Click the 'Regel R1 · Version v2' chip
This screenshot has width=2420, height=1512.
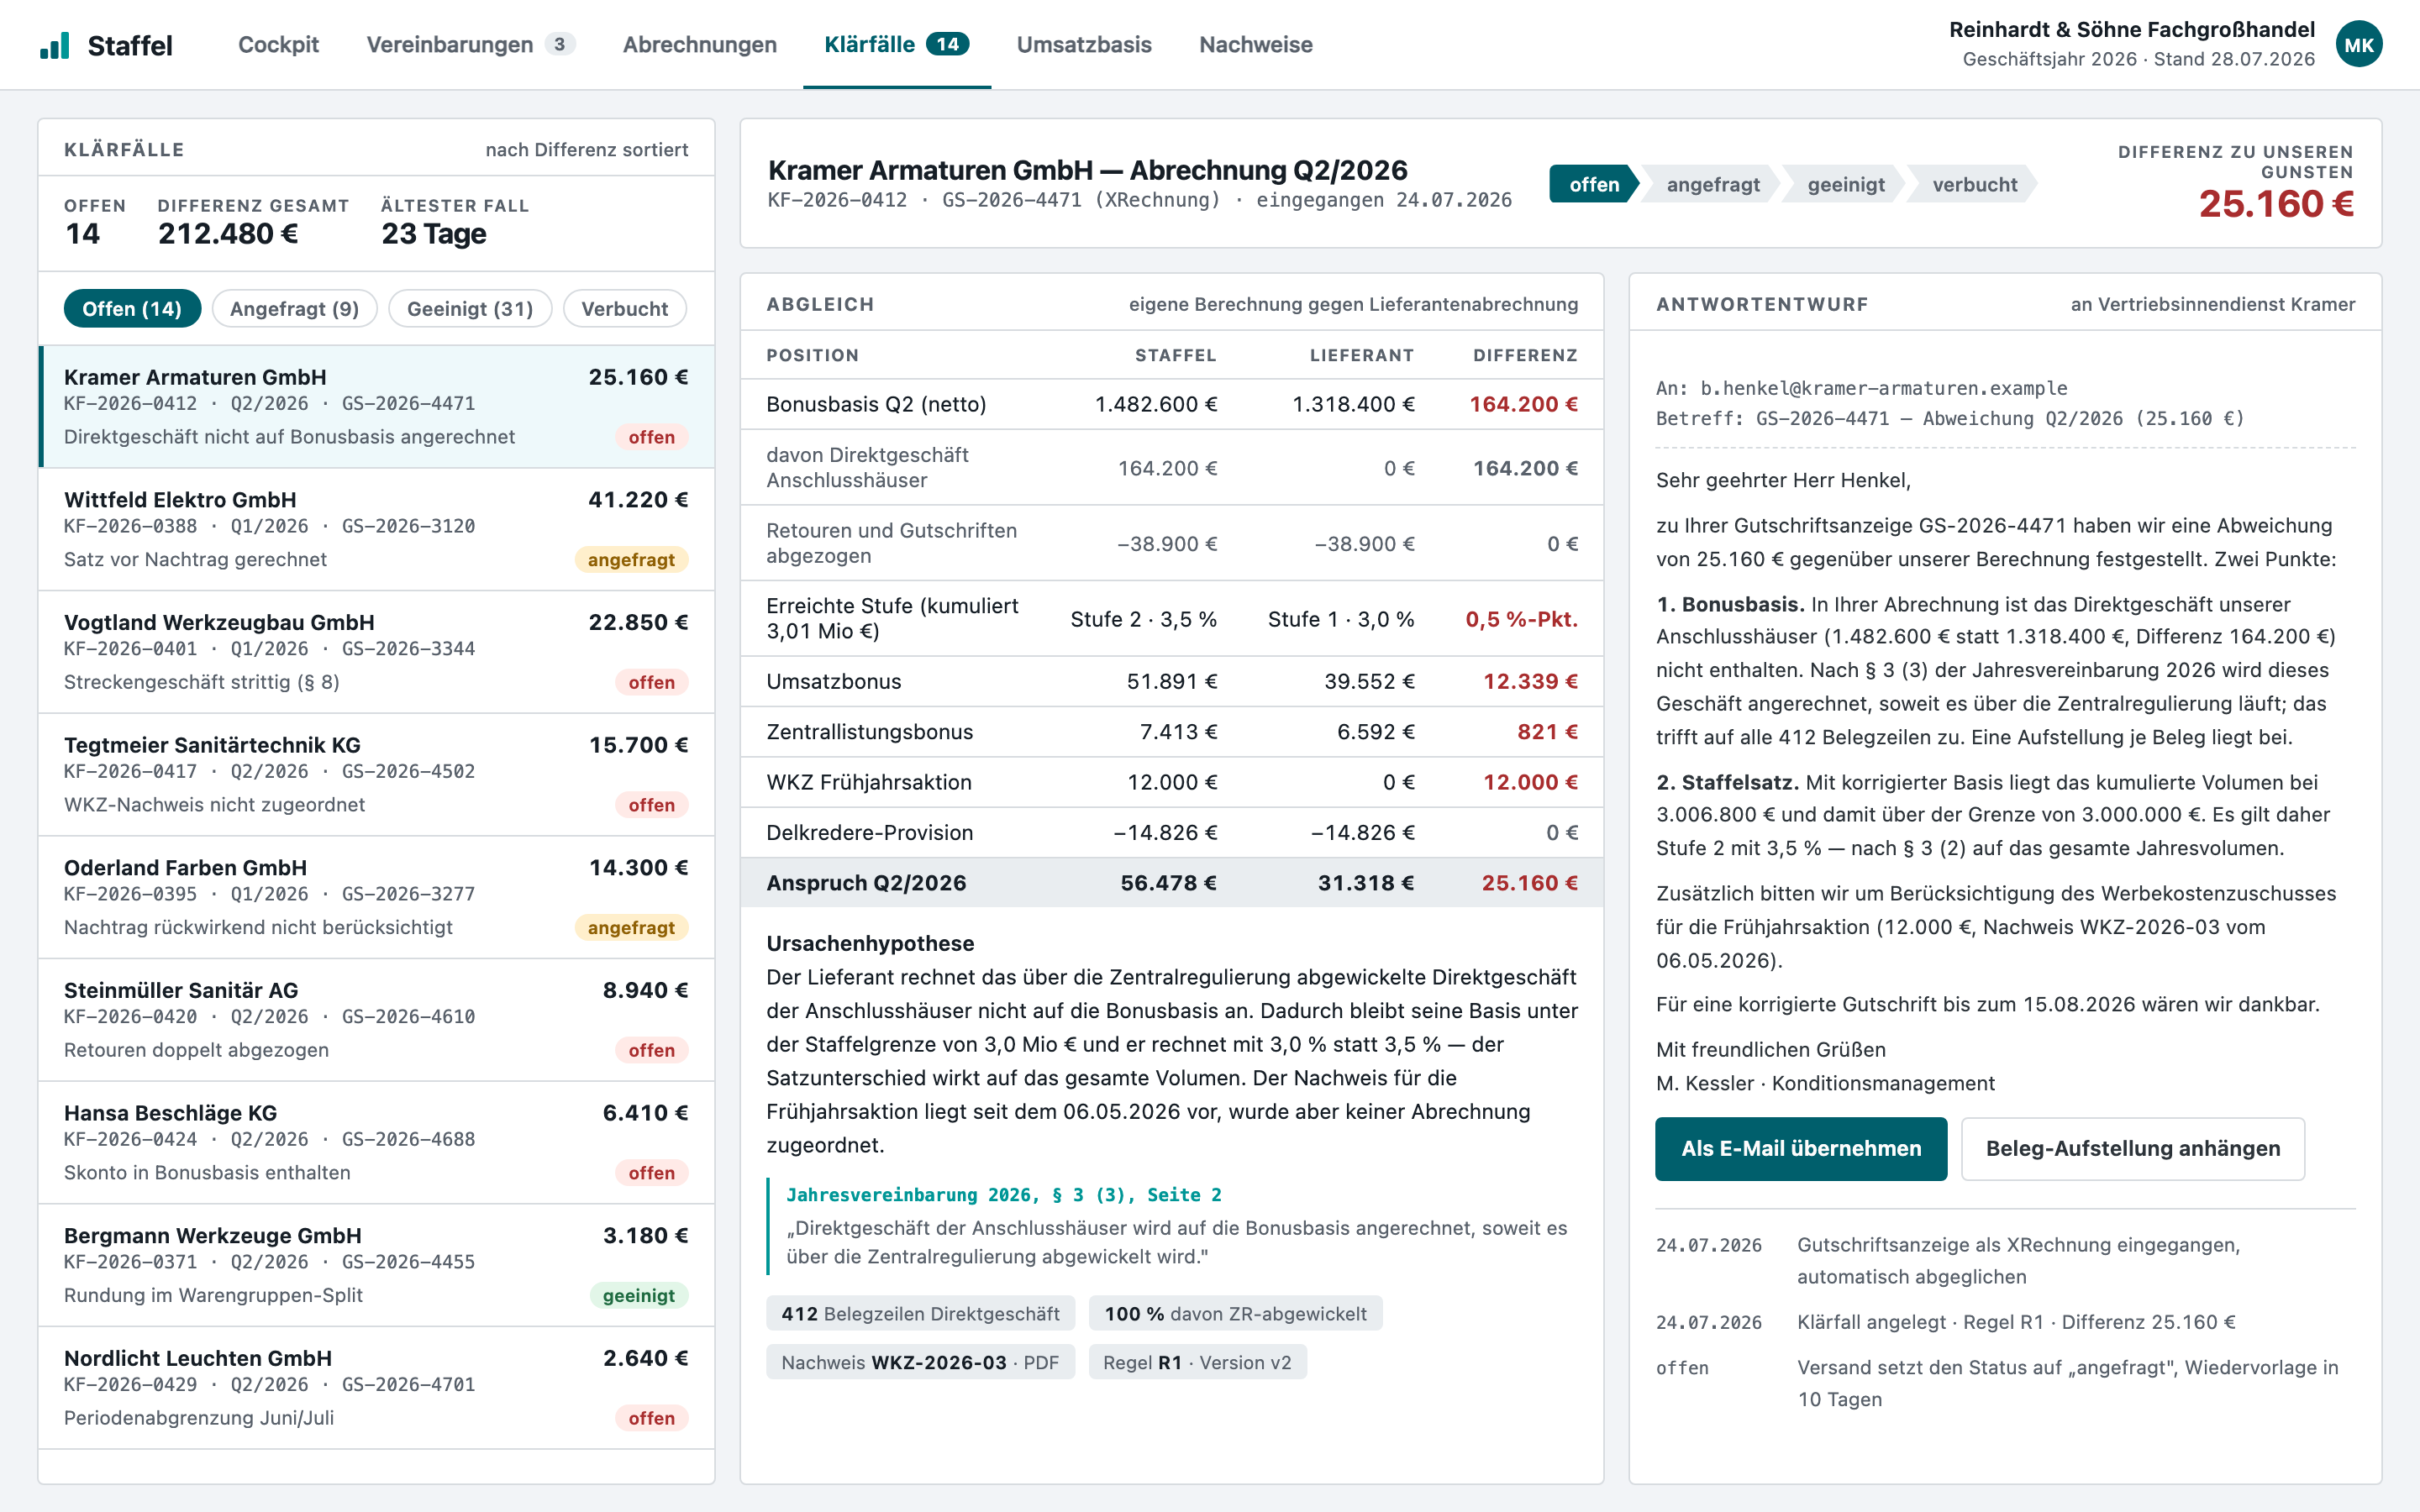[x=1197, y=1363]
